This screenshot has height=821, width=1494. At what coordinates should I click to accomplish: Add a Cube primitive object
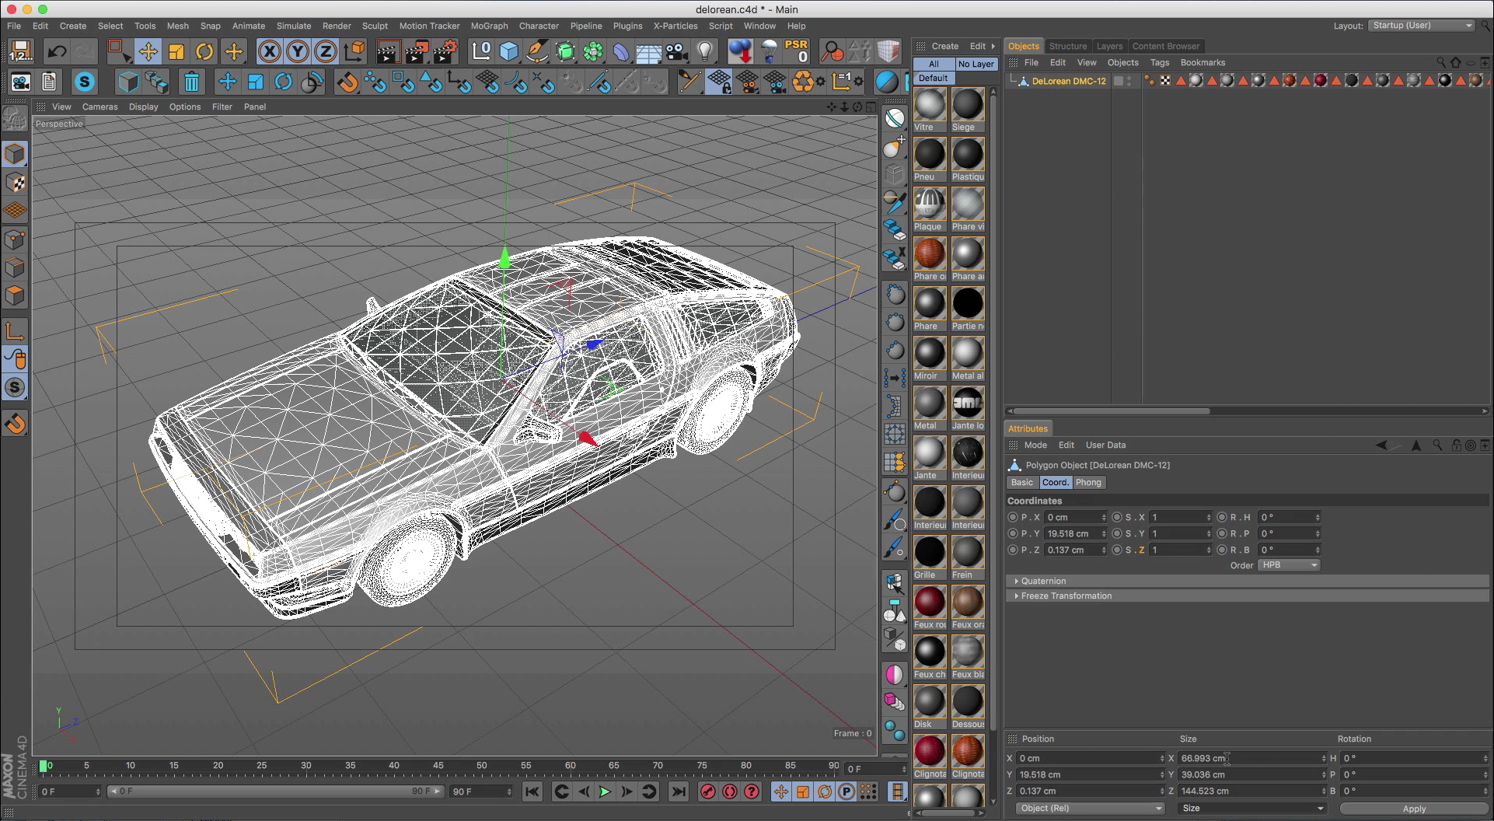pos(509,52)
